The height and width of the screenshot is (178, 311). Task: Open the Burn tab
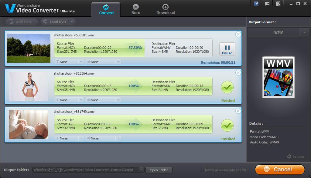(136, 9)
